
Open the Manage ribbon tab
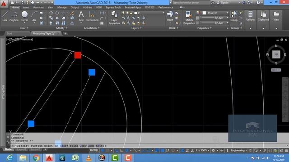(x=62, y=7)
